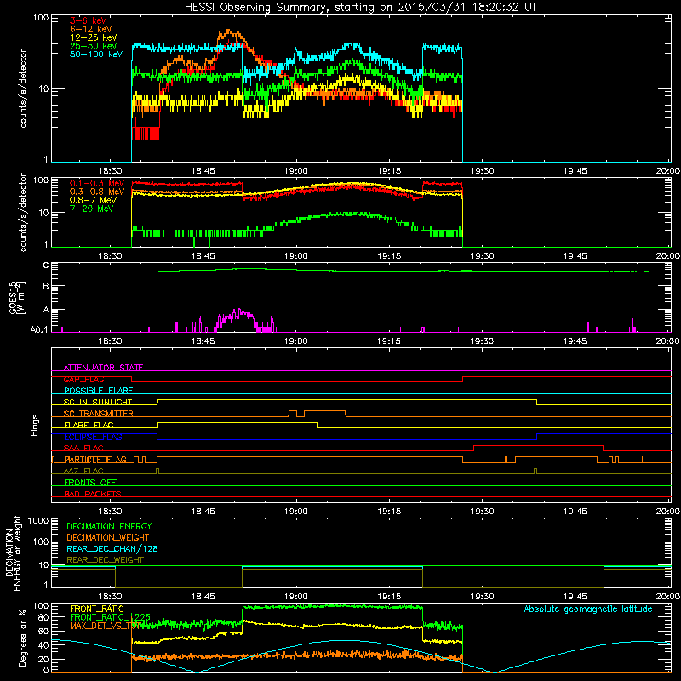
Task: Select the ECLIPSE_FLAG label
Action: pos(93,437)
